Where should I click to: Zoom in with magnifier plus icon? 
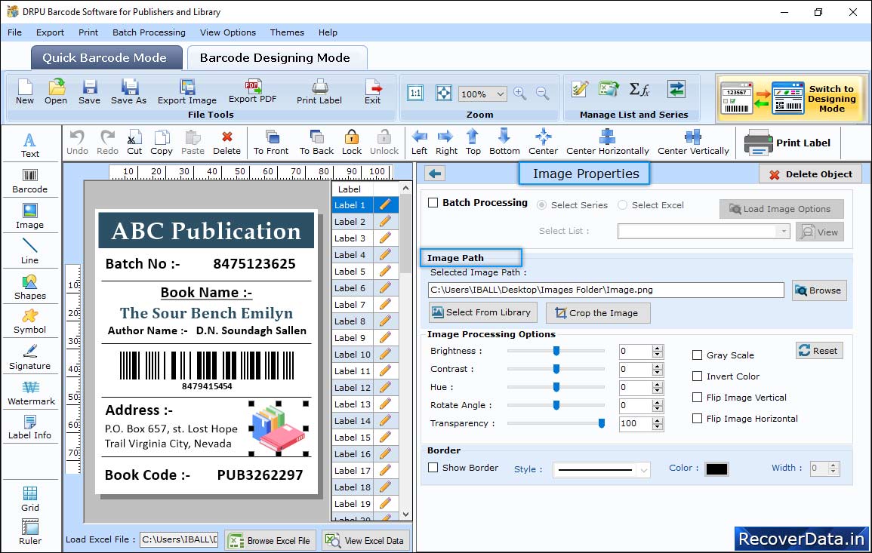click(x=520, y=94)
